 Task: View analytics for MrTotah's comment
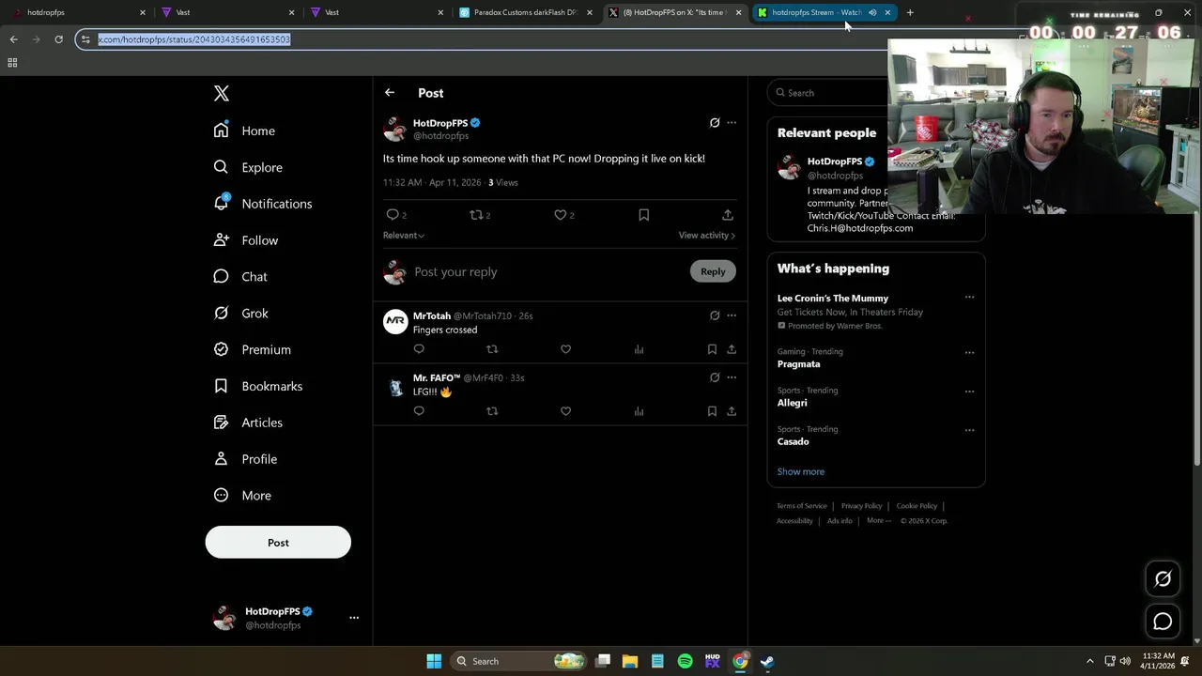(639, 349)
